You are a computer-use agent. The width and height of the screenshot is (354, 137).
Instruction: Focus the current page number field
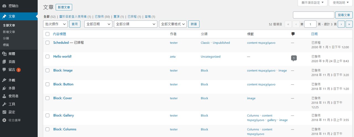tap(311, 24)
